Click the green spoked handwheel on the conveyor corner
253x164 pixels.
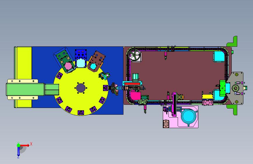pos(134,55)
